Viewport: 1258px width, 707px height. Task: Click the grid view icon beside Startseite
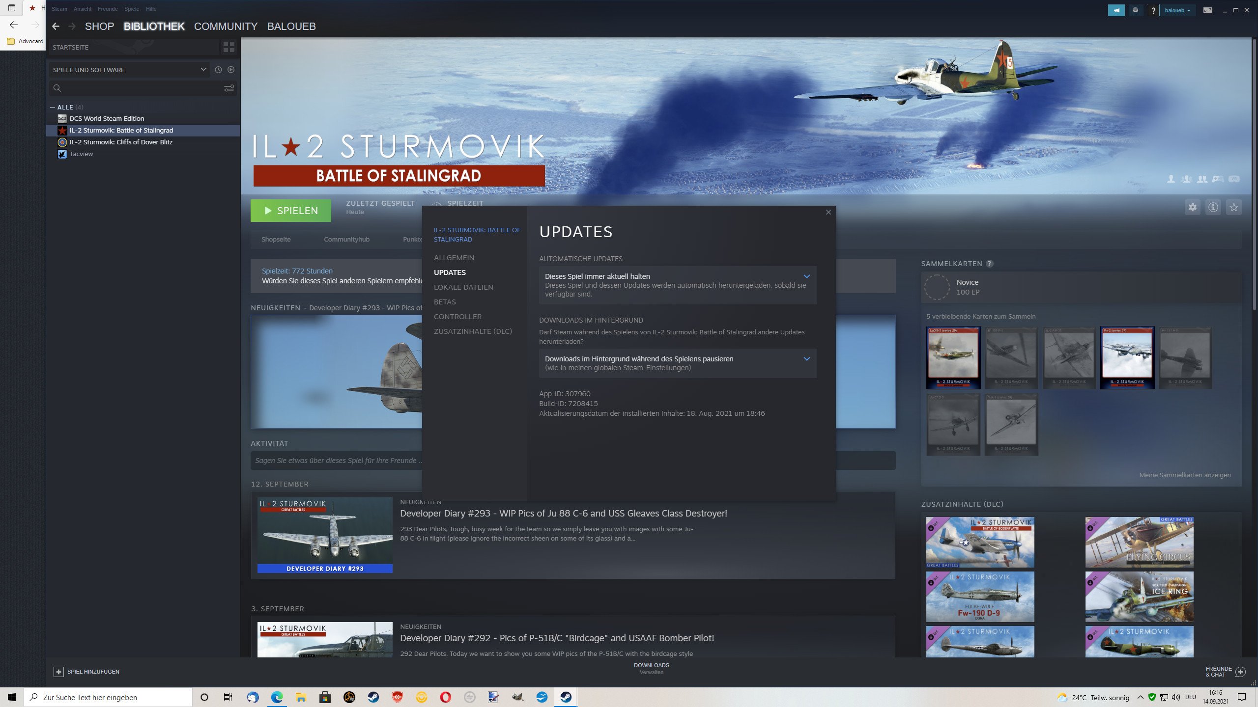point(229,47)
